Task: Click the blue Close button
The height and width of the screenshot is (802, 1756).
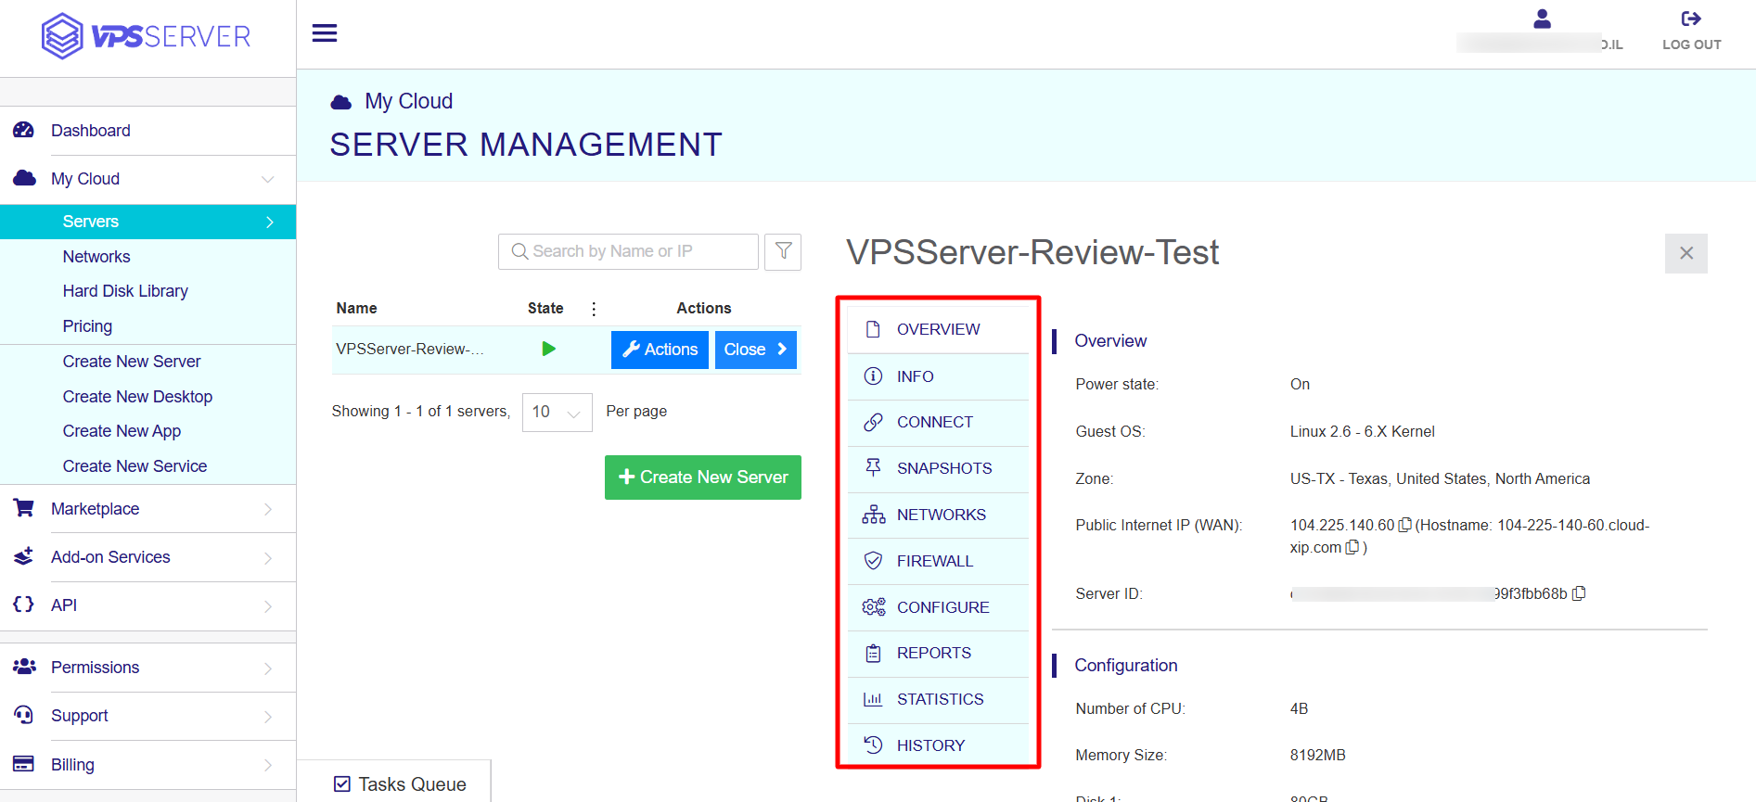Action: 756,350
